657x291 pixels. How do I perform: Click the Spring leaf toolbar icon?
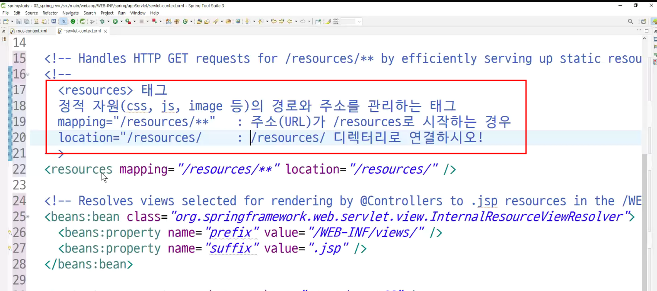82,21
